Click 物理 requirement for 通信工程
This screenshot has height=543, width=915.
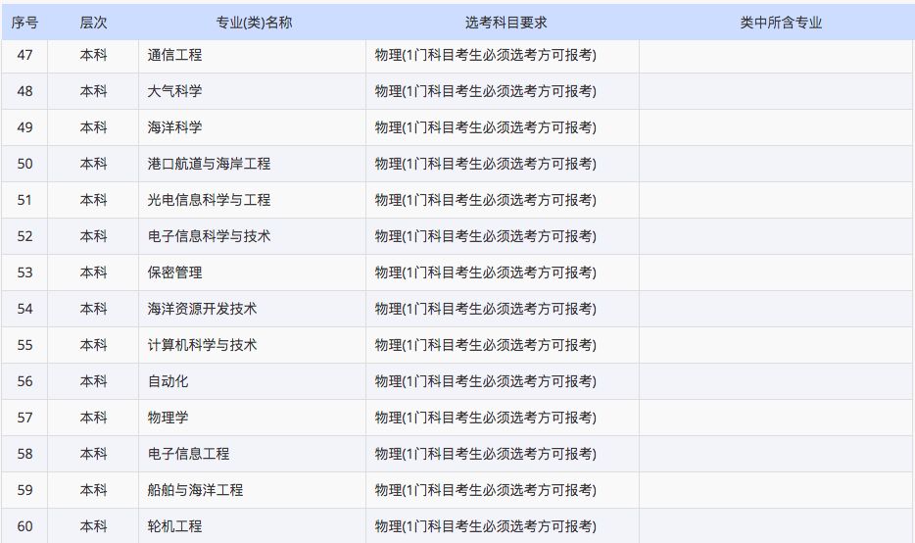point(486,55)
